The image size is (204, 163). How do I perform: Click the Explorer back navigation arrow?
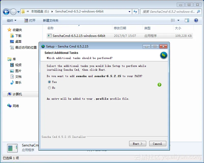[6, 12]
